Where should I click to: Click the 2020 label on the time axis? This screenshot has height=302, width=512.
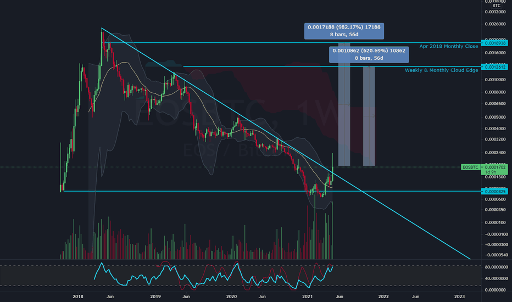pos(231,297)
